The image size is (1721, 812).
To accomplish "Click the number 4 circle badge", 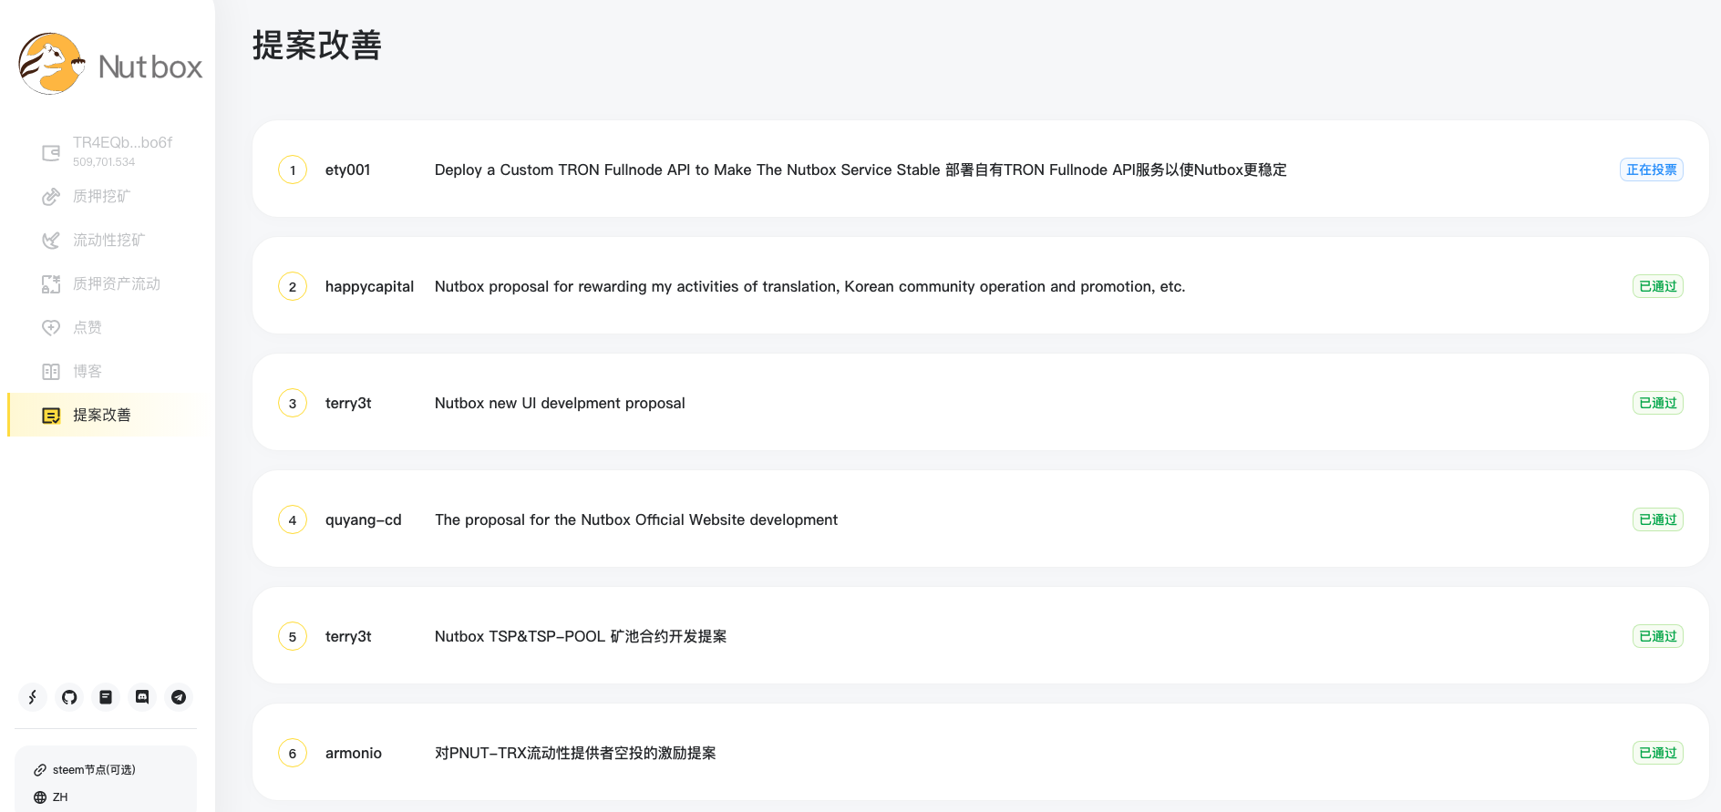I will click(x=293, y=519).
